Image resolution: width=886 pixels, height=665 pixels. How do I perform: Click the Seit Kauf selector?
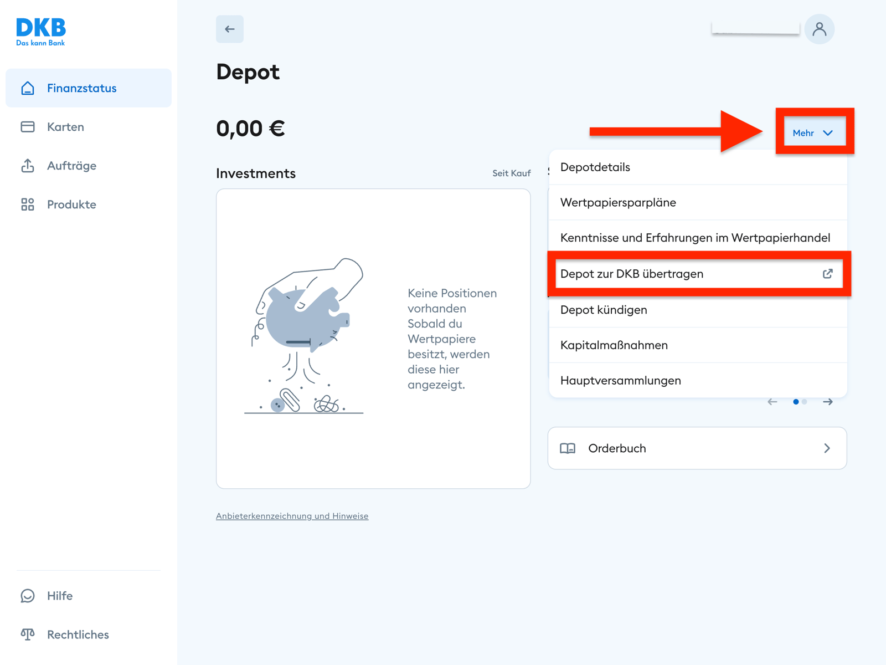point(511,173)
